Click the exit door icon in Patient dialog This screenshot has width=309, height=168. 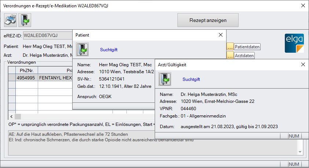82,49
